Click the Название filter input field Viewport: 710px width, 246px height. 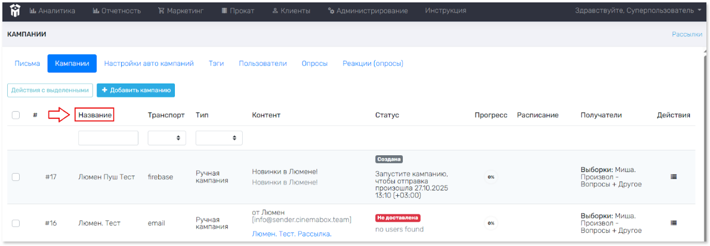[108, 138]
